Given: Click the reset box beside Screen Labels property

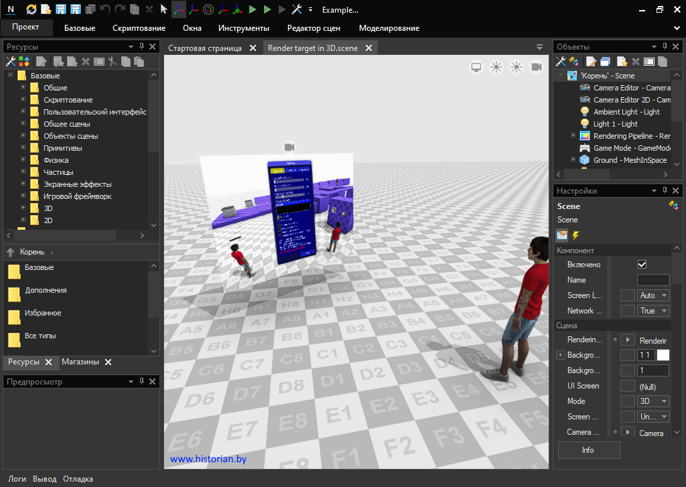Looking at the screenshot, I should [x=627, y=295].
